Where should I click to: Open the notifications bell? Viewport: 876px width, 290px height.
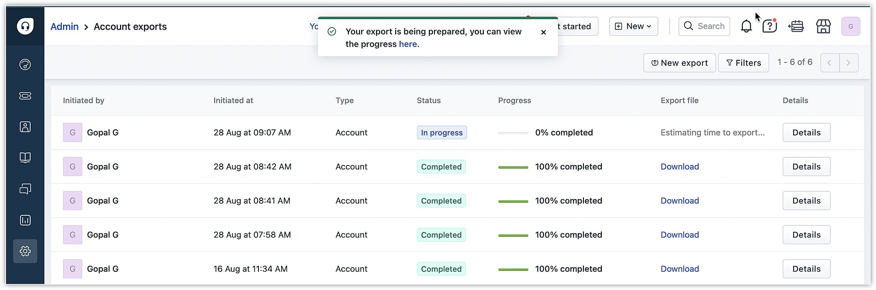point(746,27)
